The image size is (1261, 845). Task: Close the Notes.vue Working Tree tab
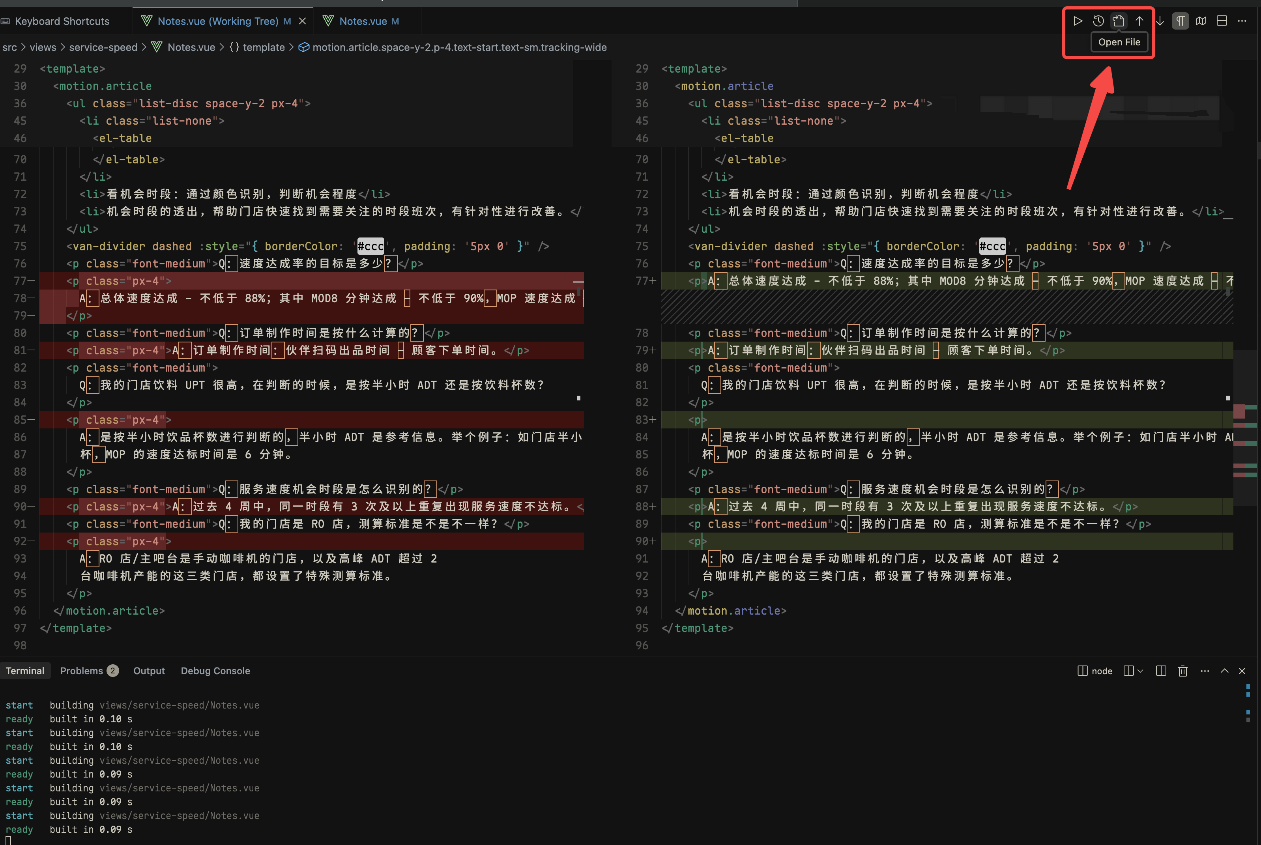302,21
